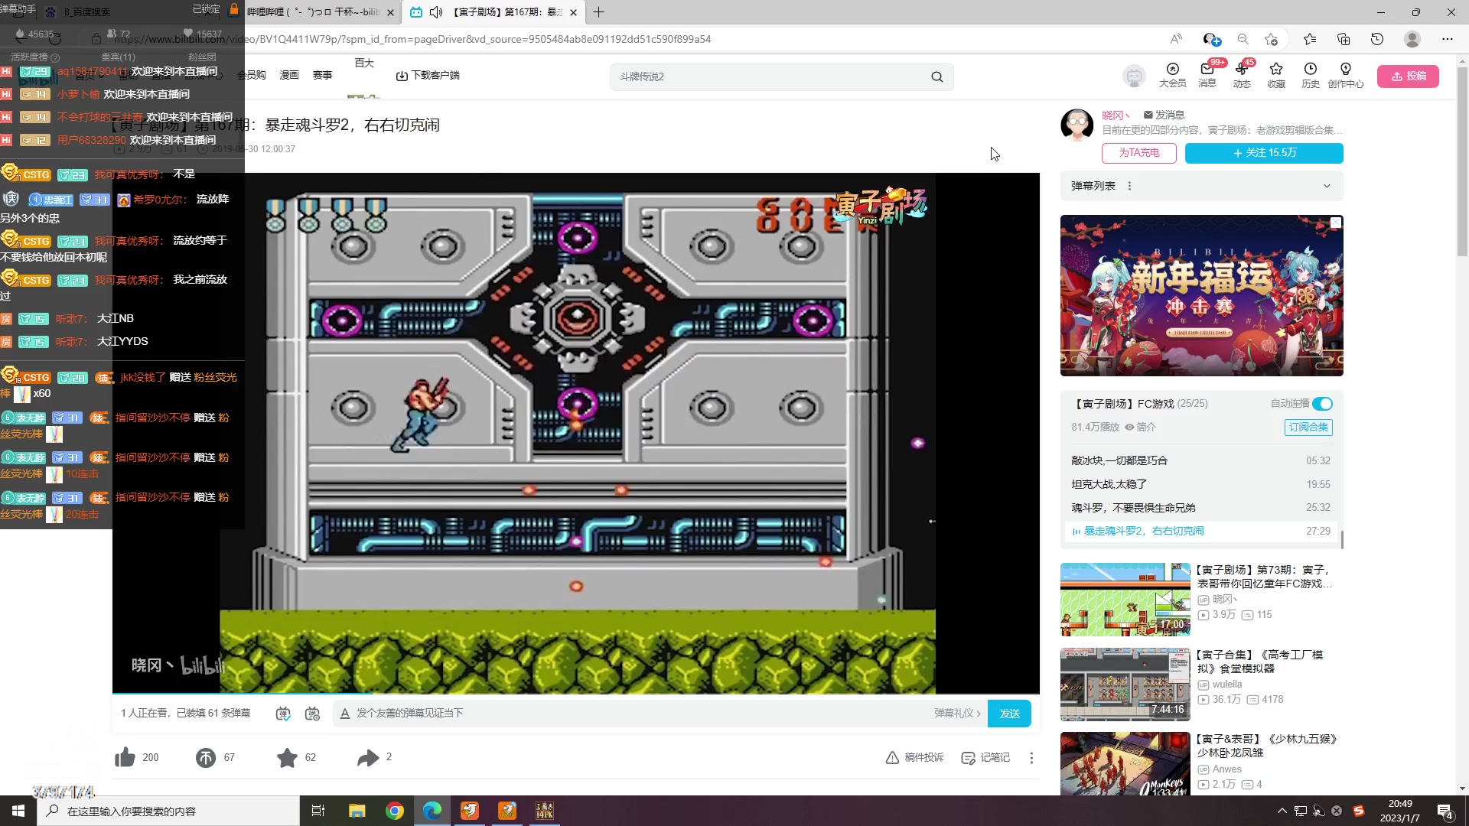Play episode 敲冰块,一切都是巧合
Viewport: 1469px width, 826px height.
coord(1200,460)
